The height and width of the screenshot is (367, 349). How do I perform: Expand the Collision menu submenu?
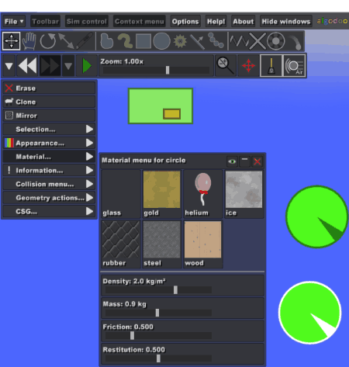coord(49,184)
